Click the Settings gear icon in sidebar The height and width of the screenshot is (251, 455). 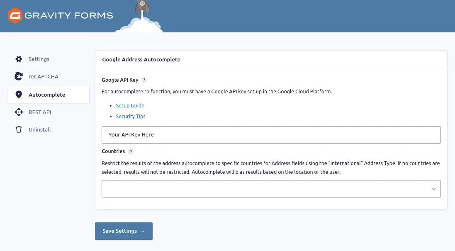coord(19,59)
